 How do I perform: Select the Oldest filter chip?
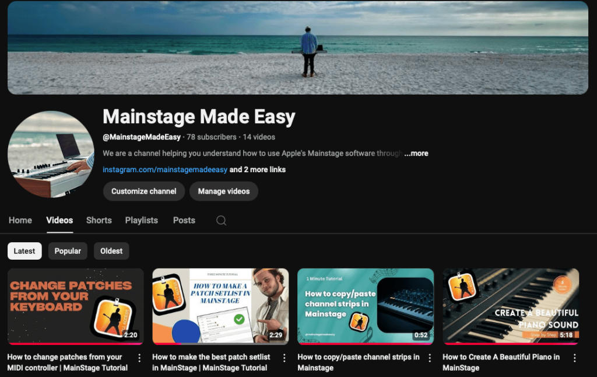[x=111, y=250]
